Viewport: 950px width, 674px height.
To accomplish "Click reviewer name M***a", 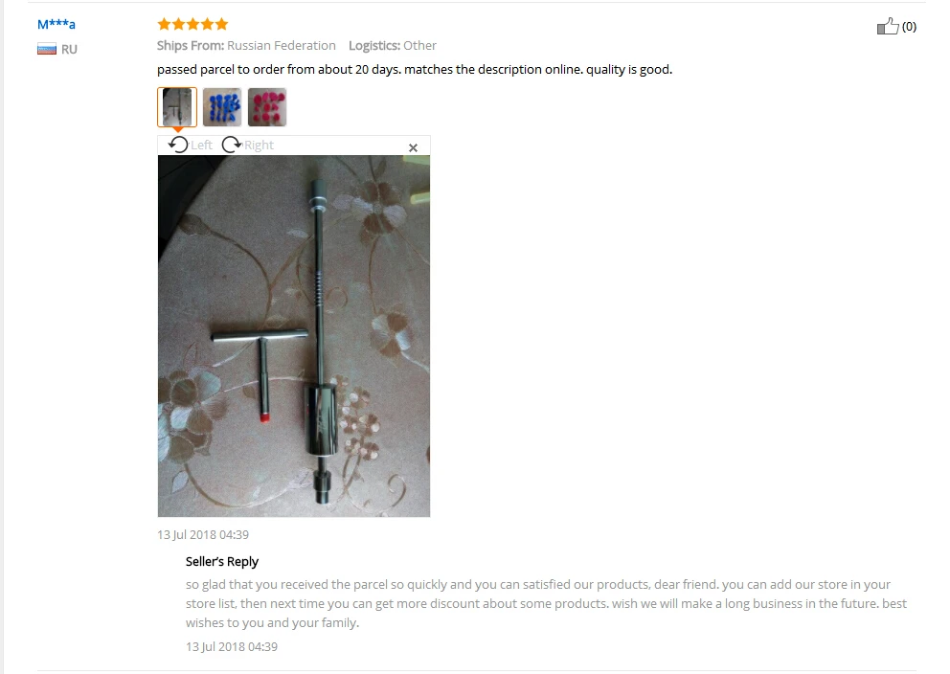I will pyautogui.click(x=57, y=24).
